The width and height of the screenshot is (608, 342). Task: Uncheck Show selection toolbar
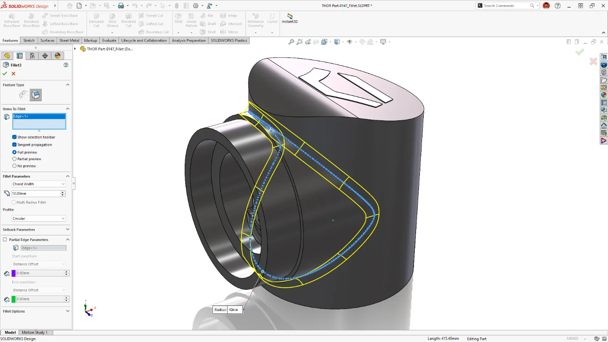tap(14, 137)
